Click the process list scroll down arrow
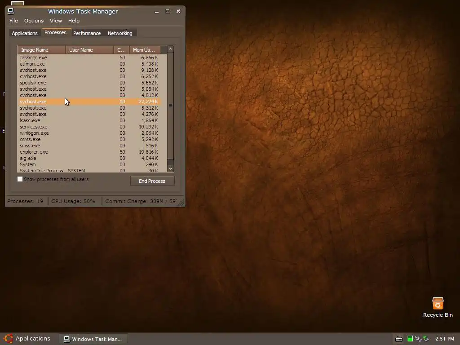Viewport: 460px width, 345px height. tap(170, 168)
